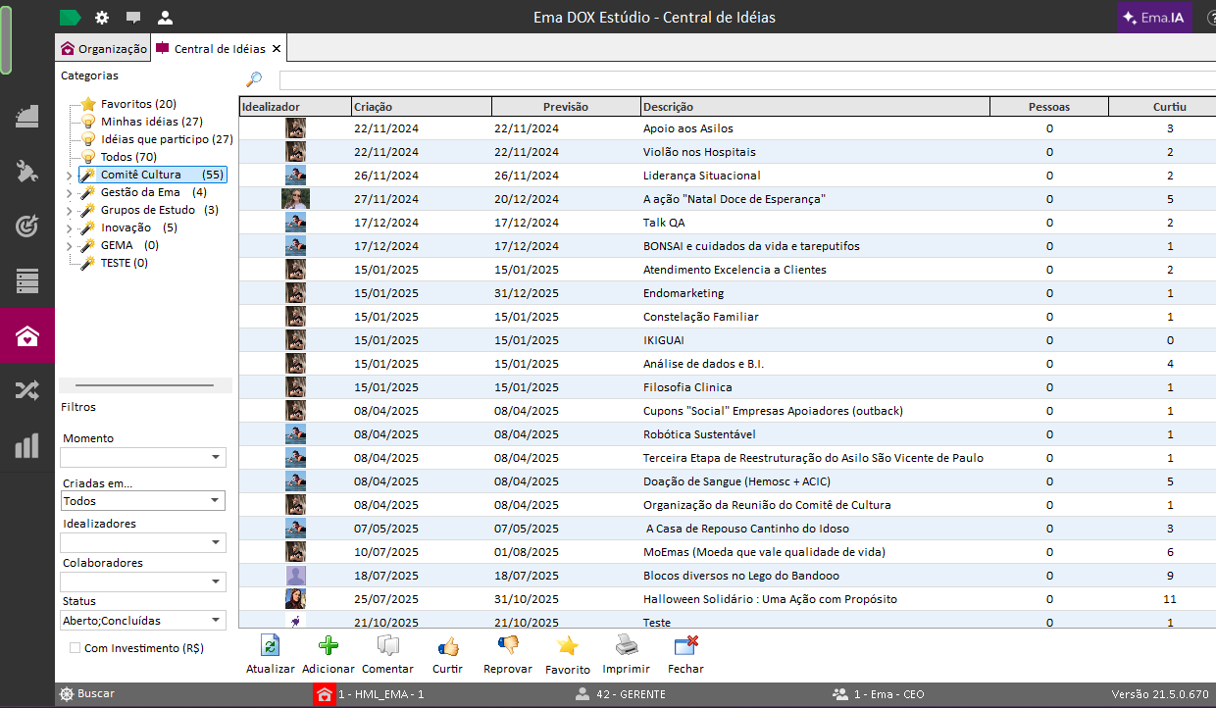Screen dimensions: 1216x708
Task: Click the search text input field
Action: pyautogui.click(x=745, y=80)
